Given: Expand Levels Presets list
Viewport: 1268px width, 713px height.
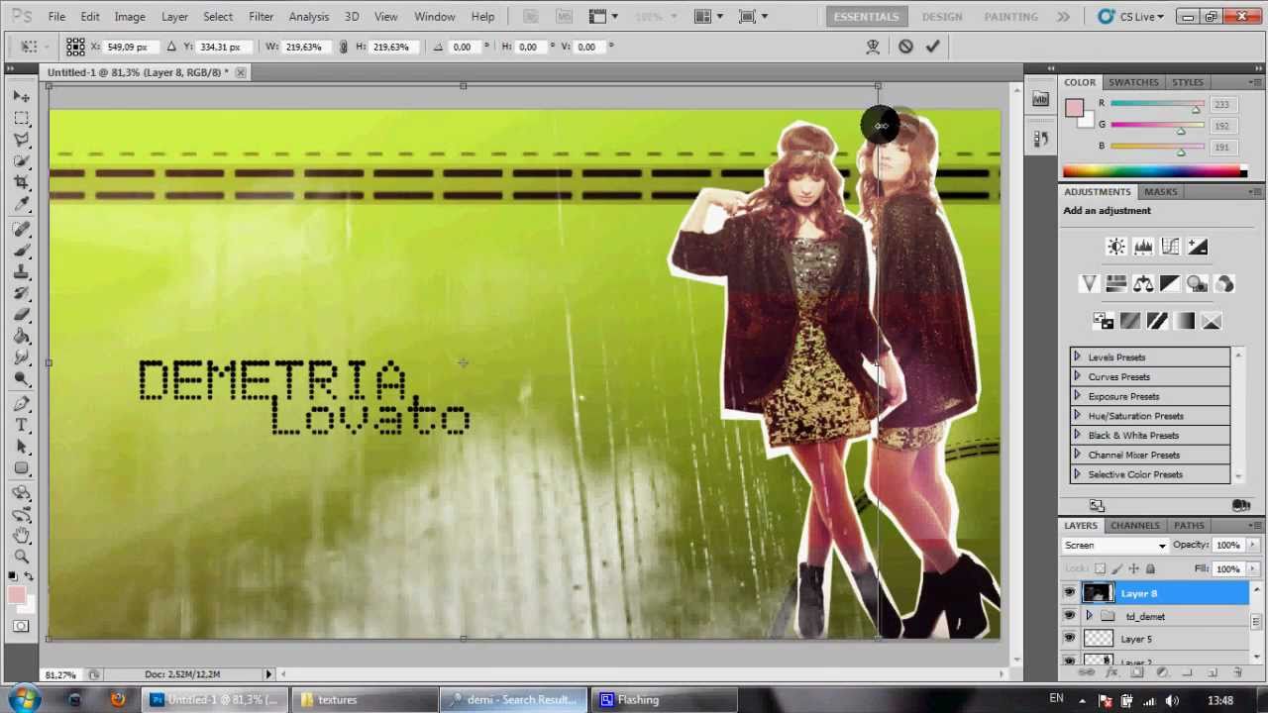Looking at the screenshot, I should (x=1077, y=357).
